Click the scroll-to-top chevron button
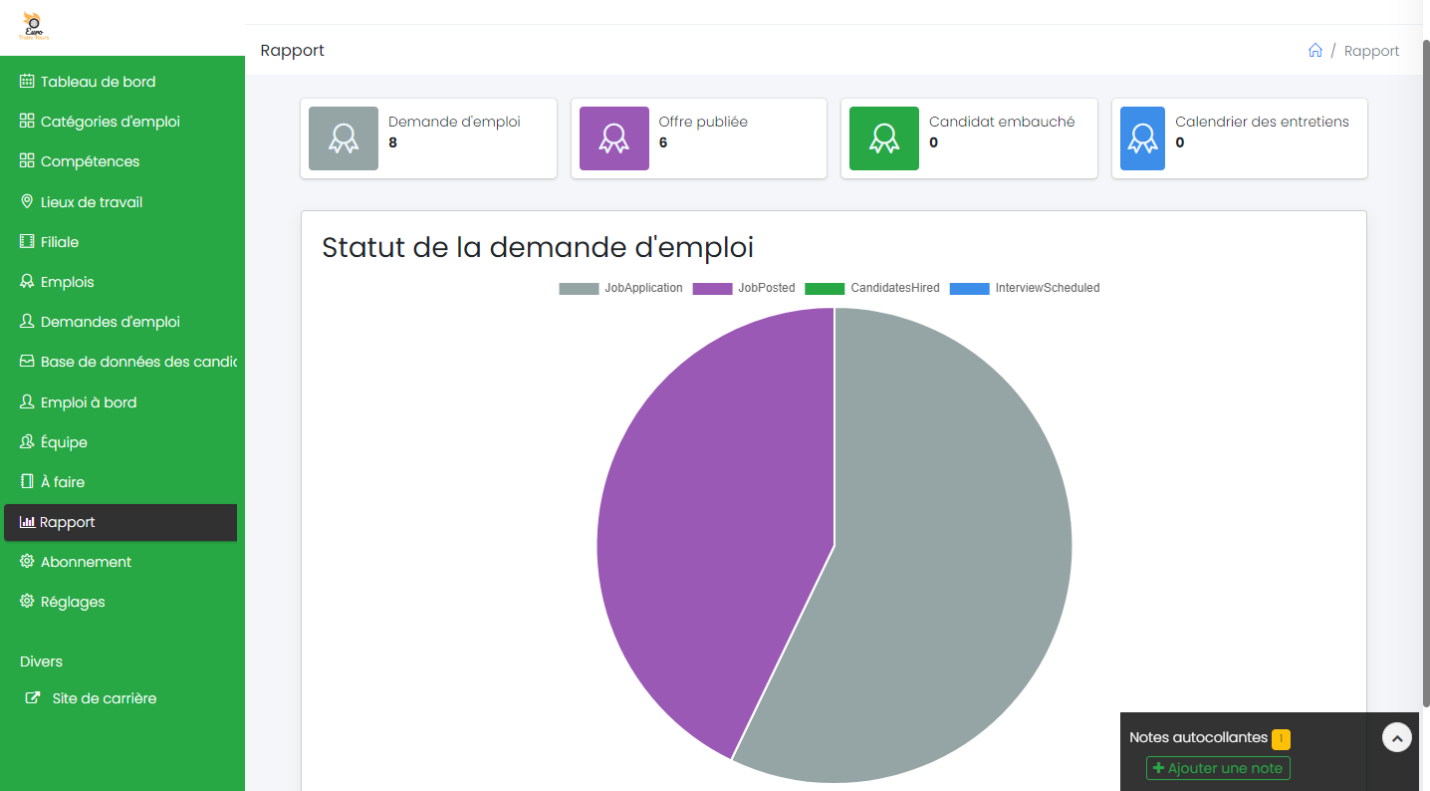 click(1396, 737)
